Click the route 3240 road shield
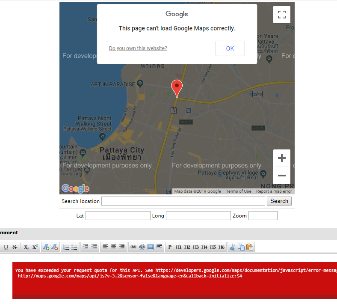 257,94
